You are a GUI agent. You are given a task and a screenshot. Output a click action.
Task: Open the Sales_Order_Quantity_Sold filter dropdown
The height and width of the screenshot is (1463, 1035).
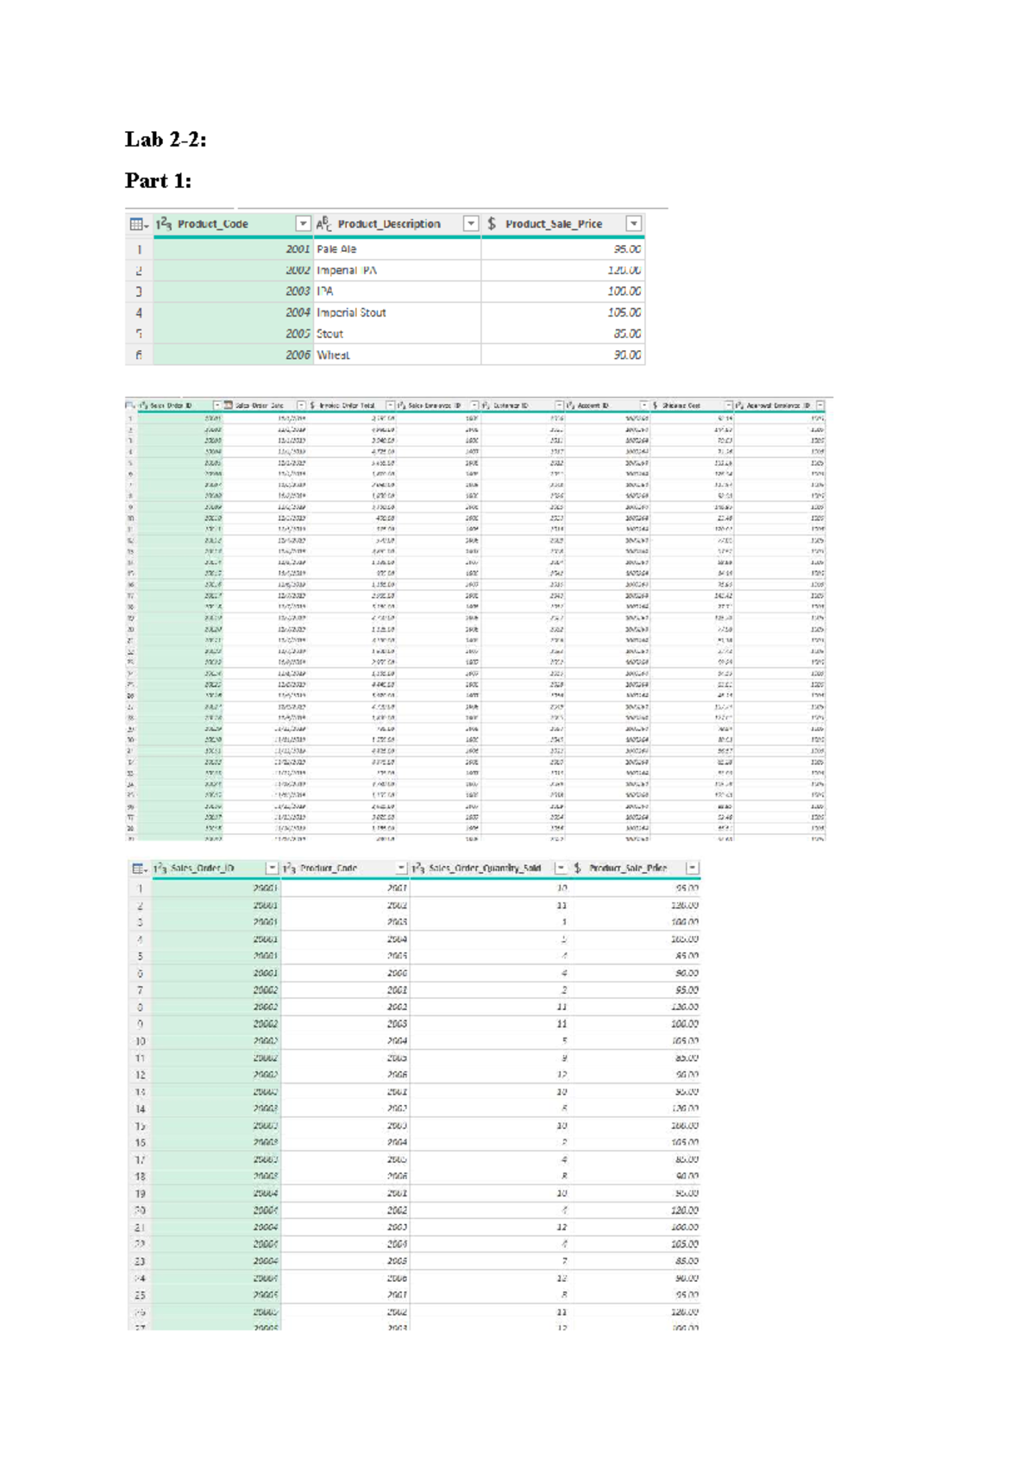click(561, 868)
